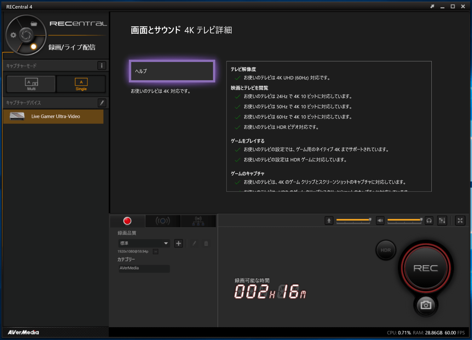Image resolution: width=472 pixels, height=340 pixels.
Task: Click the 60.00 FPS status value
Action: pos(455,333)
